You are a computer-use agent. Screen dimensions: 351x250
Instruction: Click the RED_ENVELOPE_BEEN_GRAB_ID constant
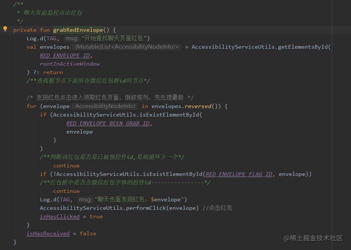tap(108, 123)
